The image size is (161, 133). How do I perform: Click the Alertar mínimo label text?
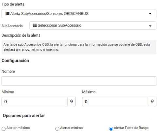pos(72,128)
